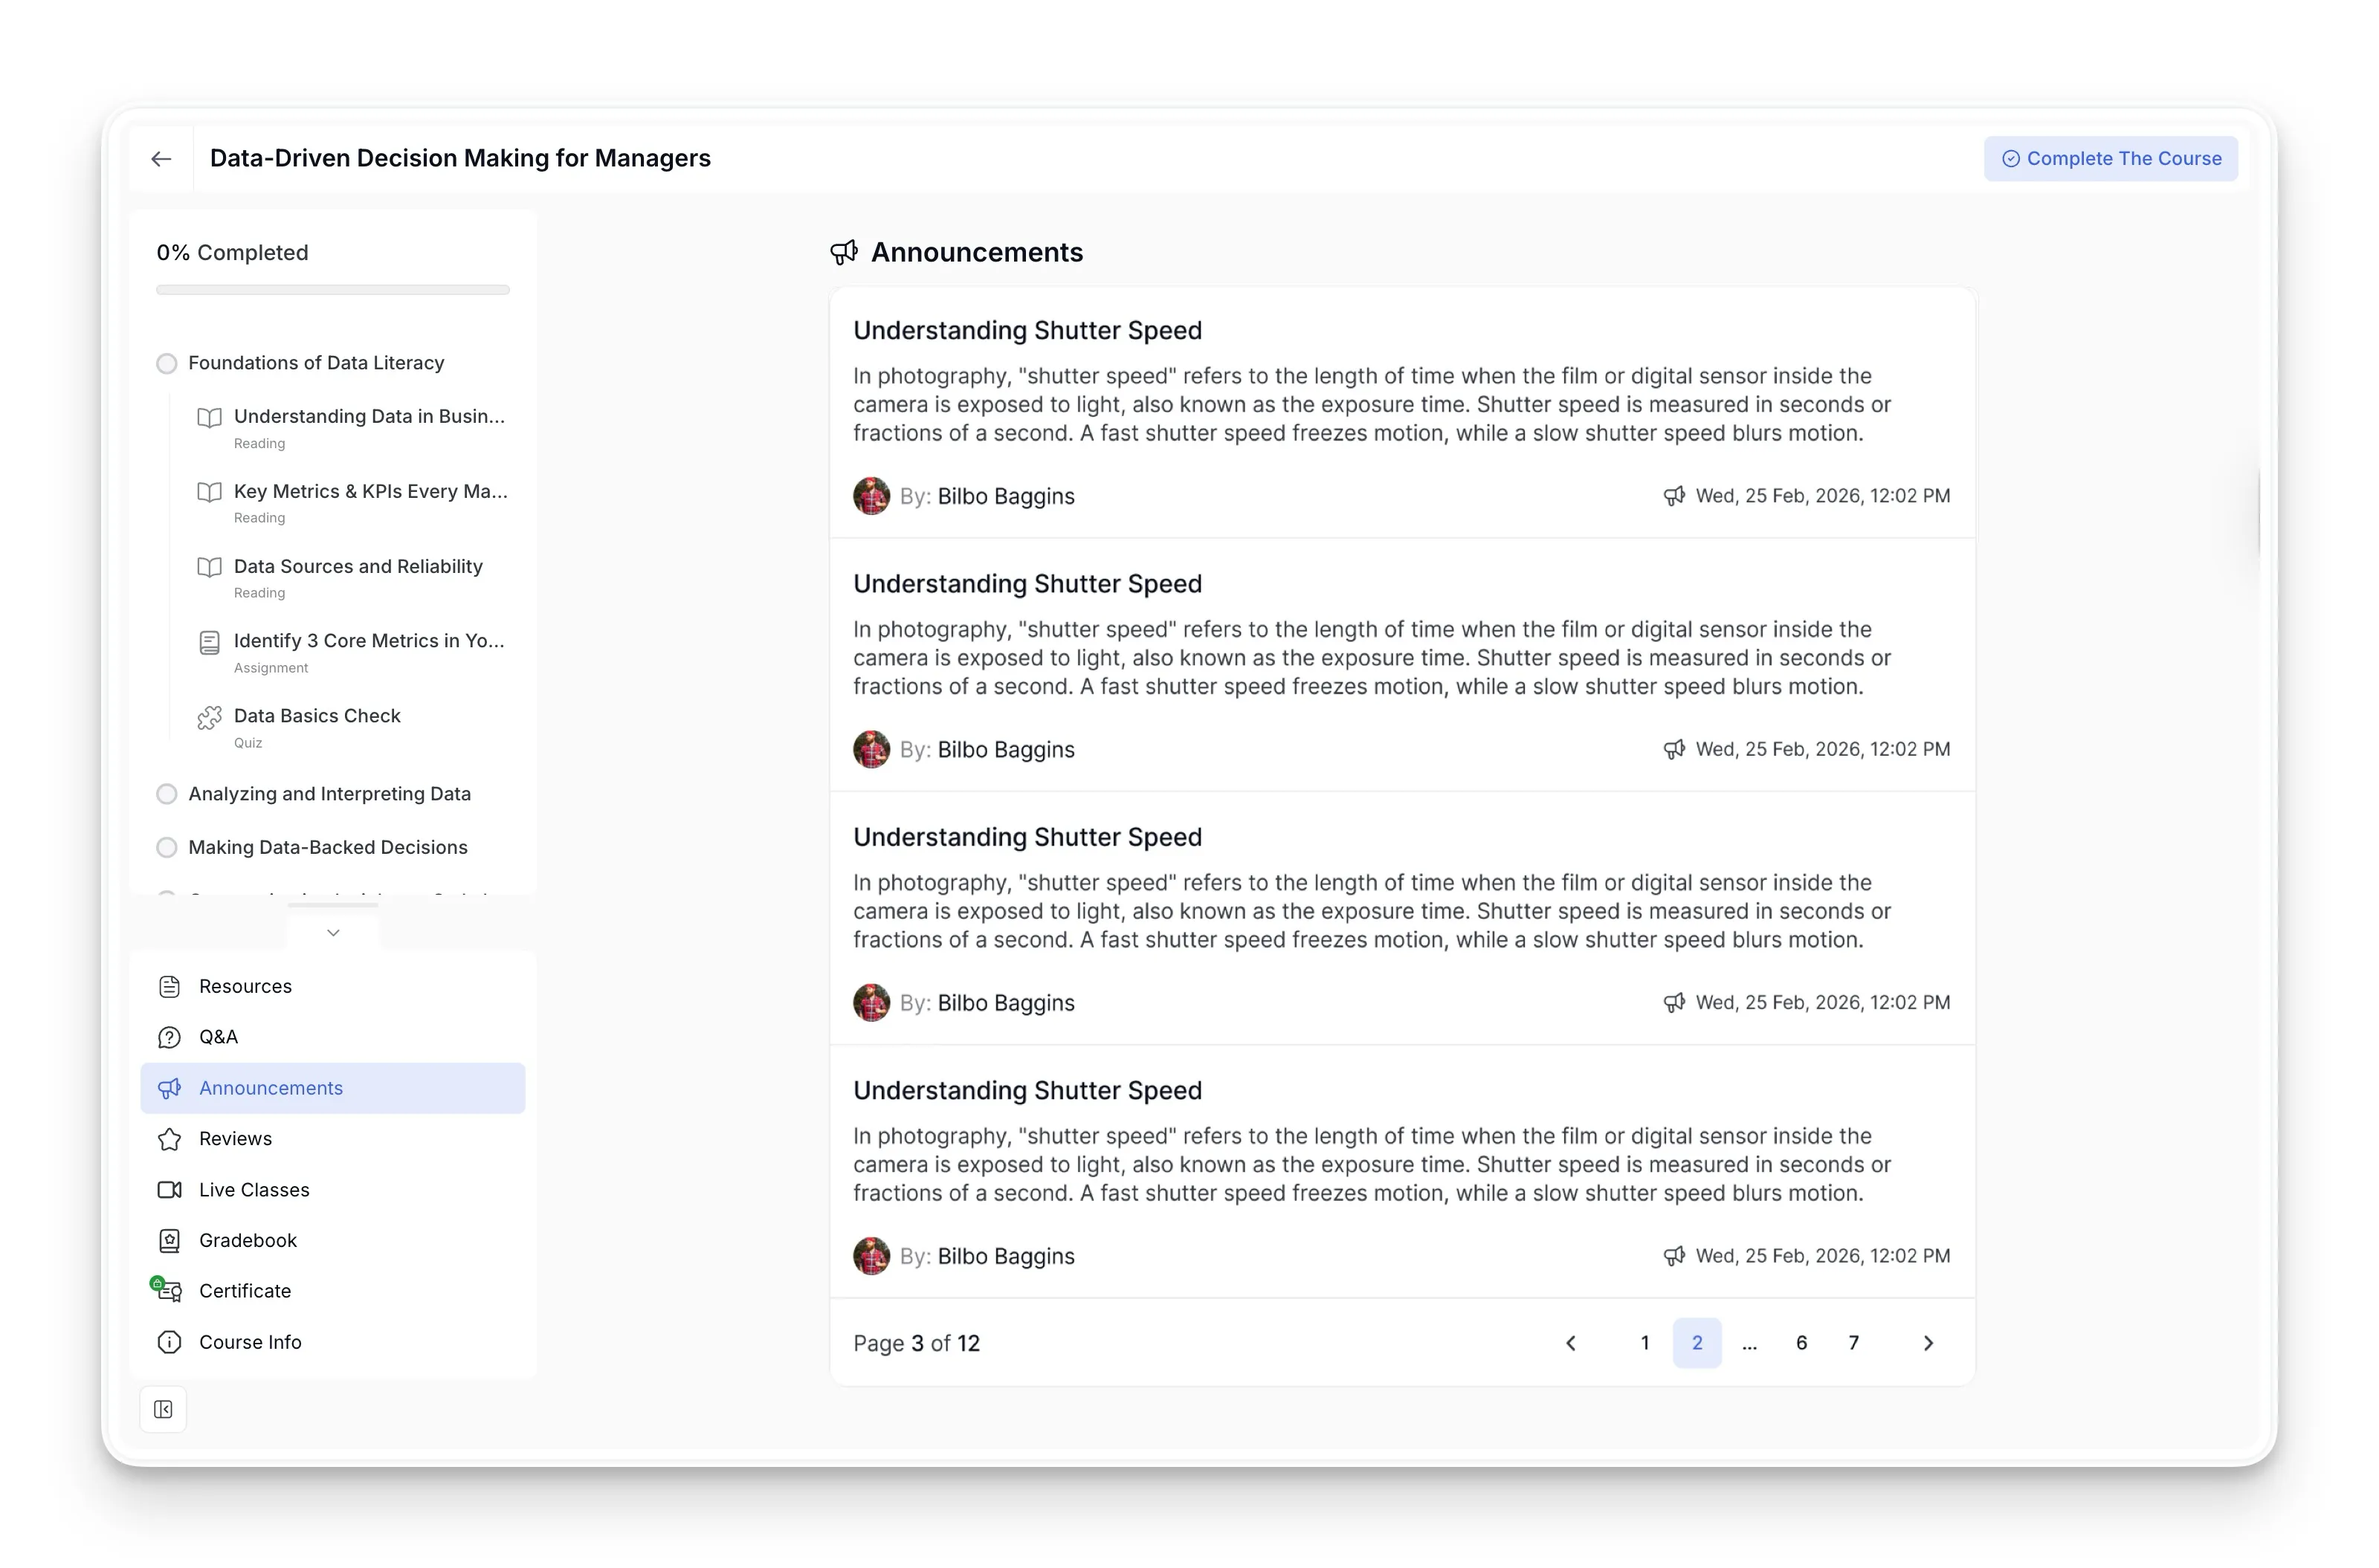This screenshot has height=1568, width=2379.
Task: Click the Reviews star icon
Action: click(169, 1139)
